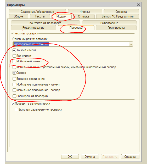Uncheck the Тонкий клиент checkbox
147x164 pixels.
tap(14, 50)
